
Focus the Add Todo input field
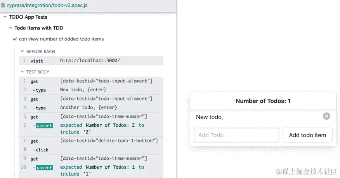click(x=236, y=135)
